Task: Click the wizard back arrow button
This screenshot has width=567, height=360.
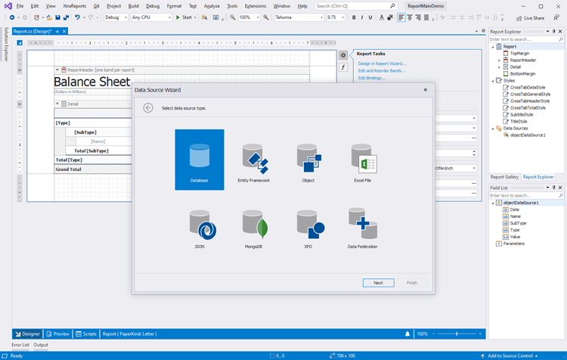Action: click(148, 108)
